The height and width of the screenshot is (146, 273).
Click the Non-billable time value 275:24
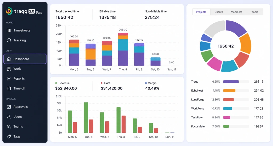click(152, 17)
